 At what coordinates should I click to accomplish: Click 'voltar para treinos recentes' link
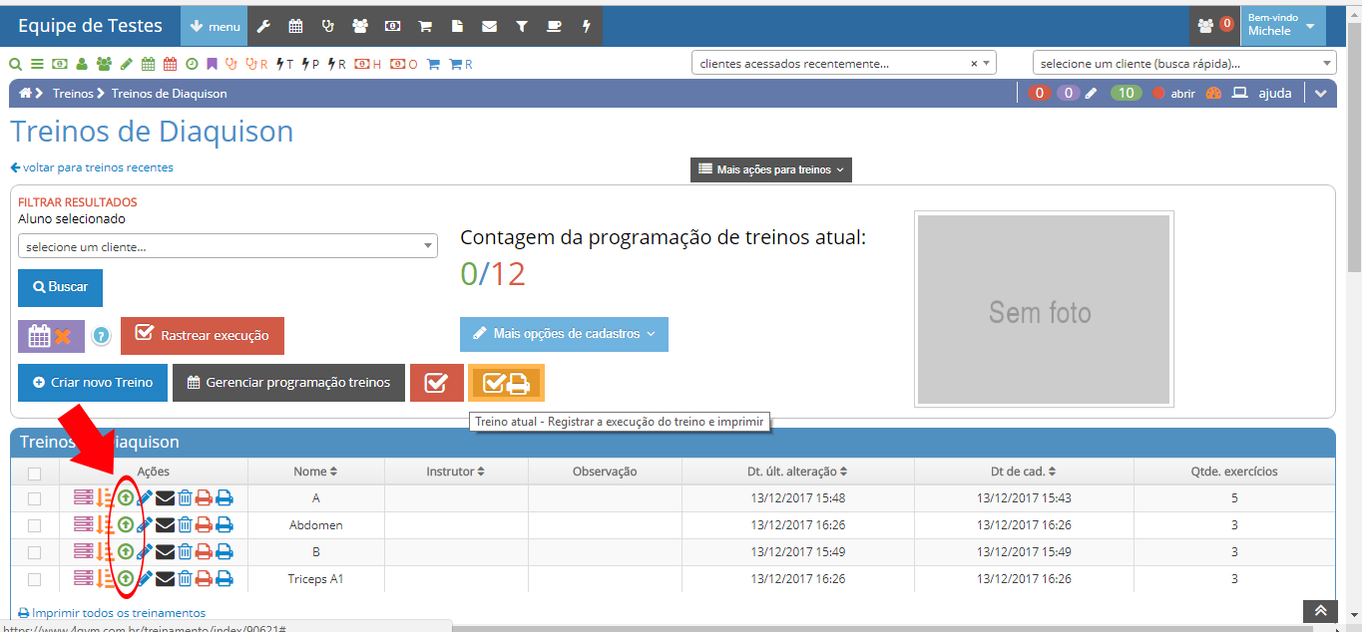click(92, 167)
